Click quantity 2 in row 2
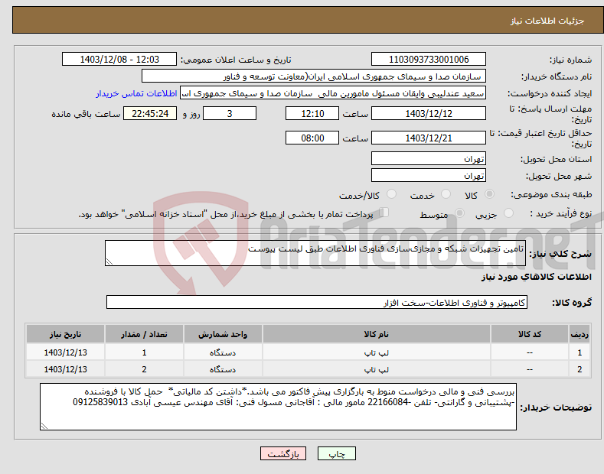Screen dimensions: 604x474 point(144,369)
